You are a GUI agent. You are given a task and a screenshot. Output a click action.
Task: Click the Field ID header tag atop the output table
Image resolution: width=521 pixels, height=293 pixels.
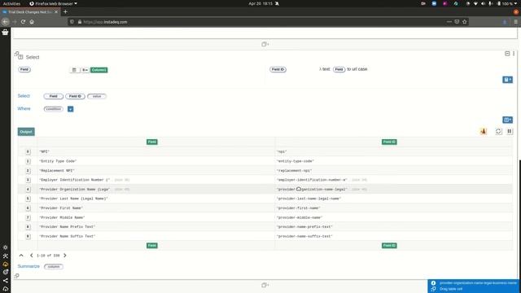pyautogui.click(x=389, y=142)
